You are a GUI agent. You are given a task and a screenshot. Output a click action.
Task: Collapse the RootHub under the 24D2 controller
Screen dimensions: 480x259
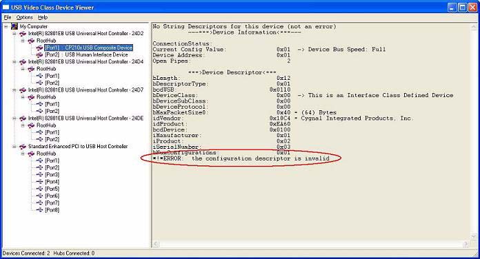[23, 41]
